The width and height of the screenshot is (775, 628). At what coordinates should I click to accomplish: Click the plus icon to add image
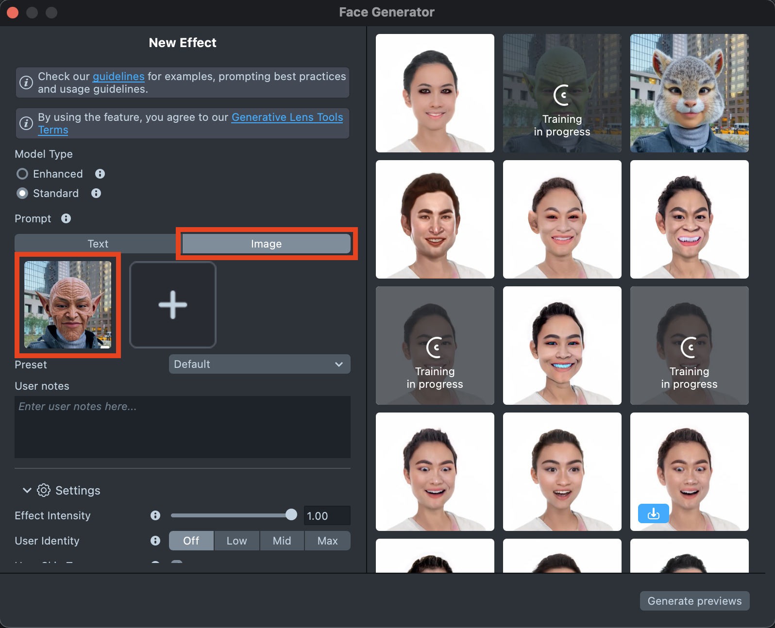click(x=173, y=305)
